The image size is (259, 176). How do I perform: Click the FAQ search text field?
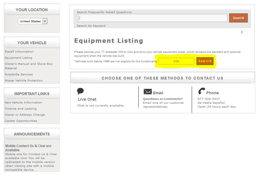tap(153, 18)
